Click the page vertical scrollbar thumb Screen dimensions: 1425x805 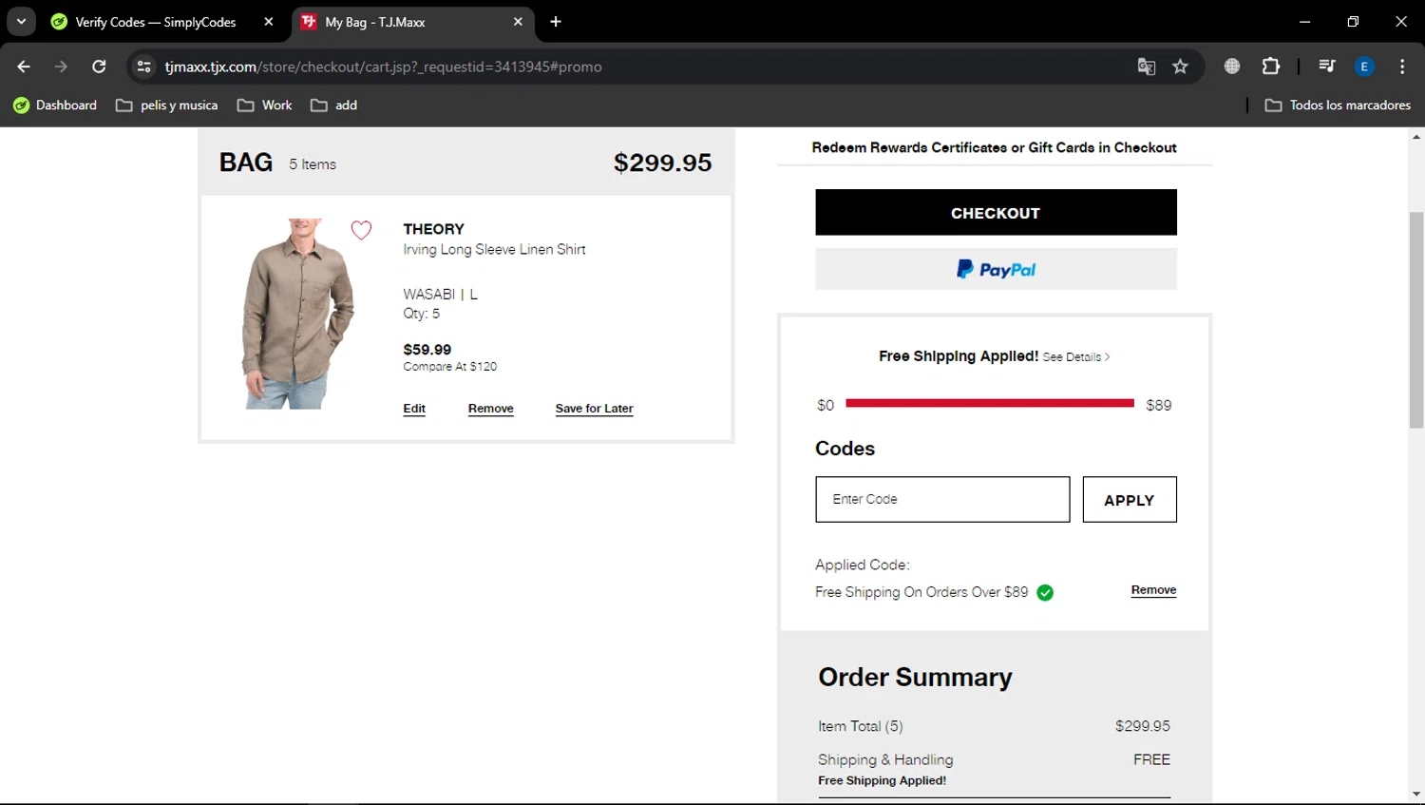pos(1416,319)
